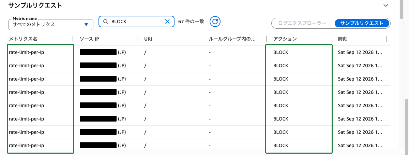
Task: Select the サンプルリクエスト toggle tab
Action: point(362,23)
